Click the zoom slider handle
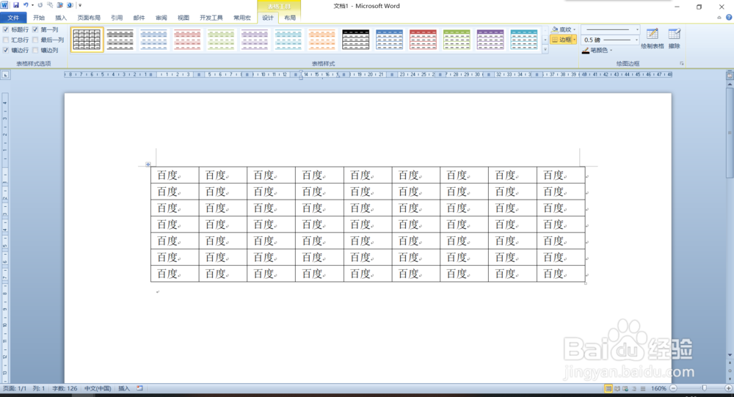This screenshot has width=734, height=397. pos(705,389)
